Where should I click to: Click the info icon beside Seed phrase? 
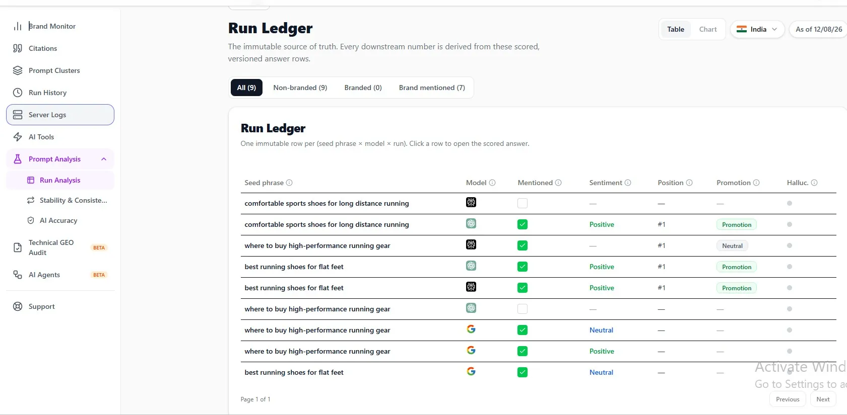289,183
